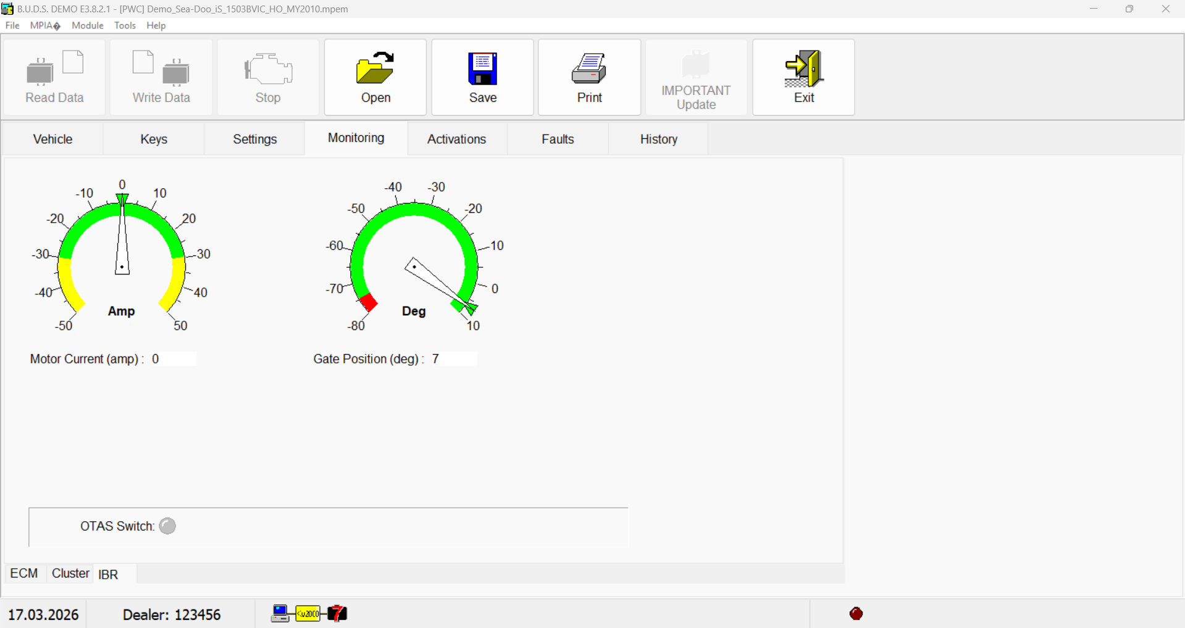Expand the Module menu

87,25
